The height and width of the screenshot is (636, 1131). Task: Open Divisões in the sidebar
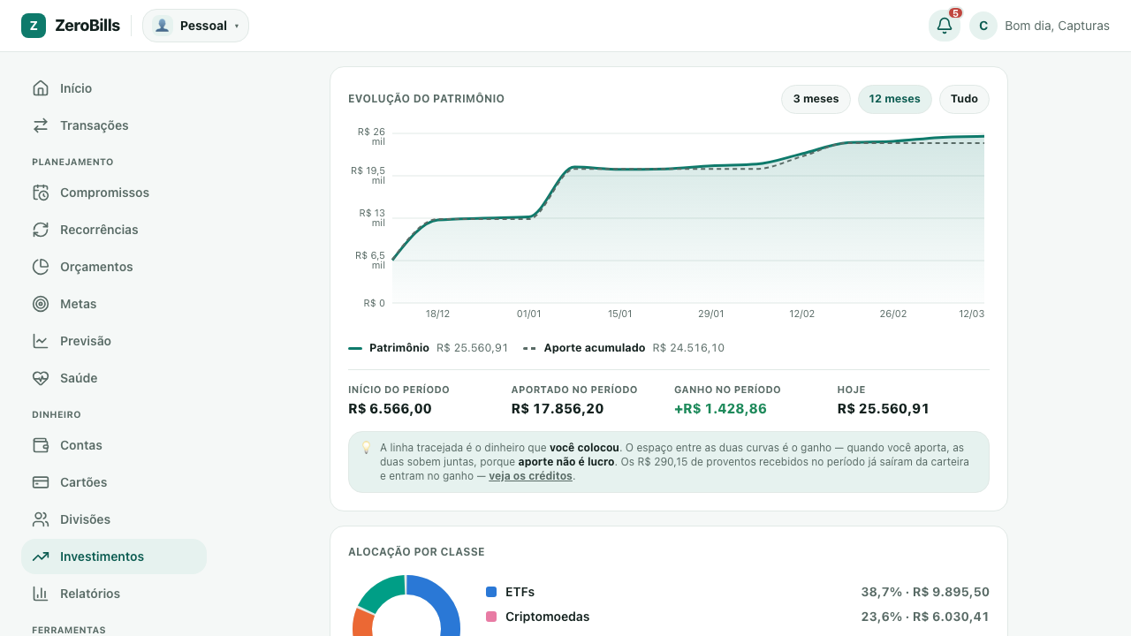[x=114, y=519]
